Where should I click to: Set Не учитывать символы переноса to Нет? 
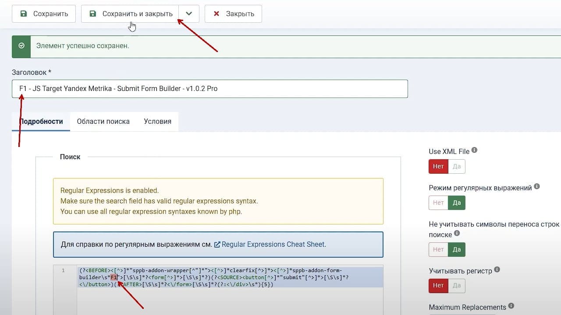tap(438, 249)
